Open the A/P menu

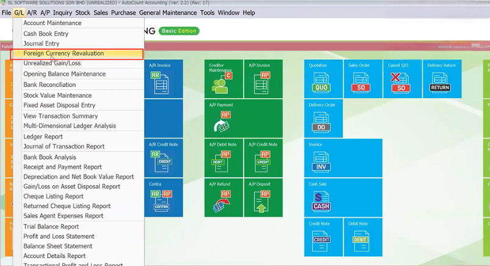[x=45, y=13]
